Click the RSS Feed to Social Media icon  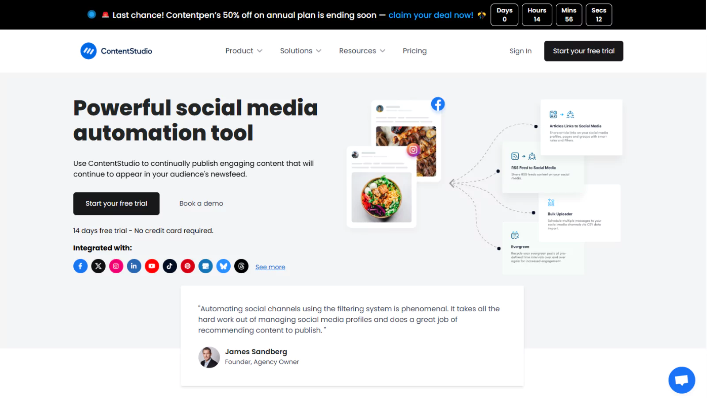(524, 156)
